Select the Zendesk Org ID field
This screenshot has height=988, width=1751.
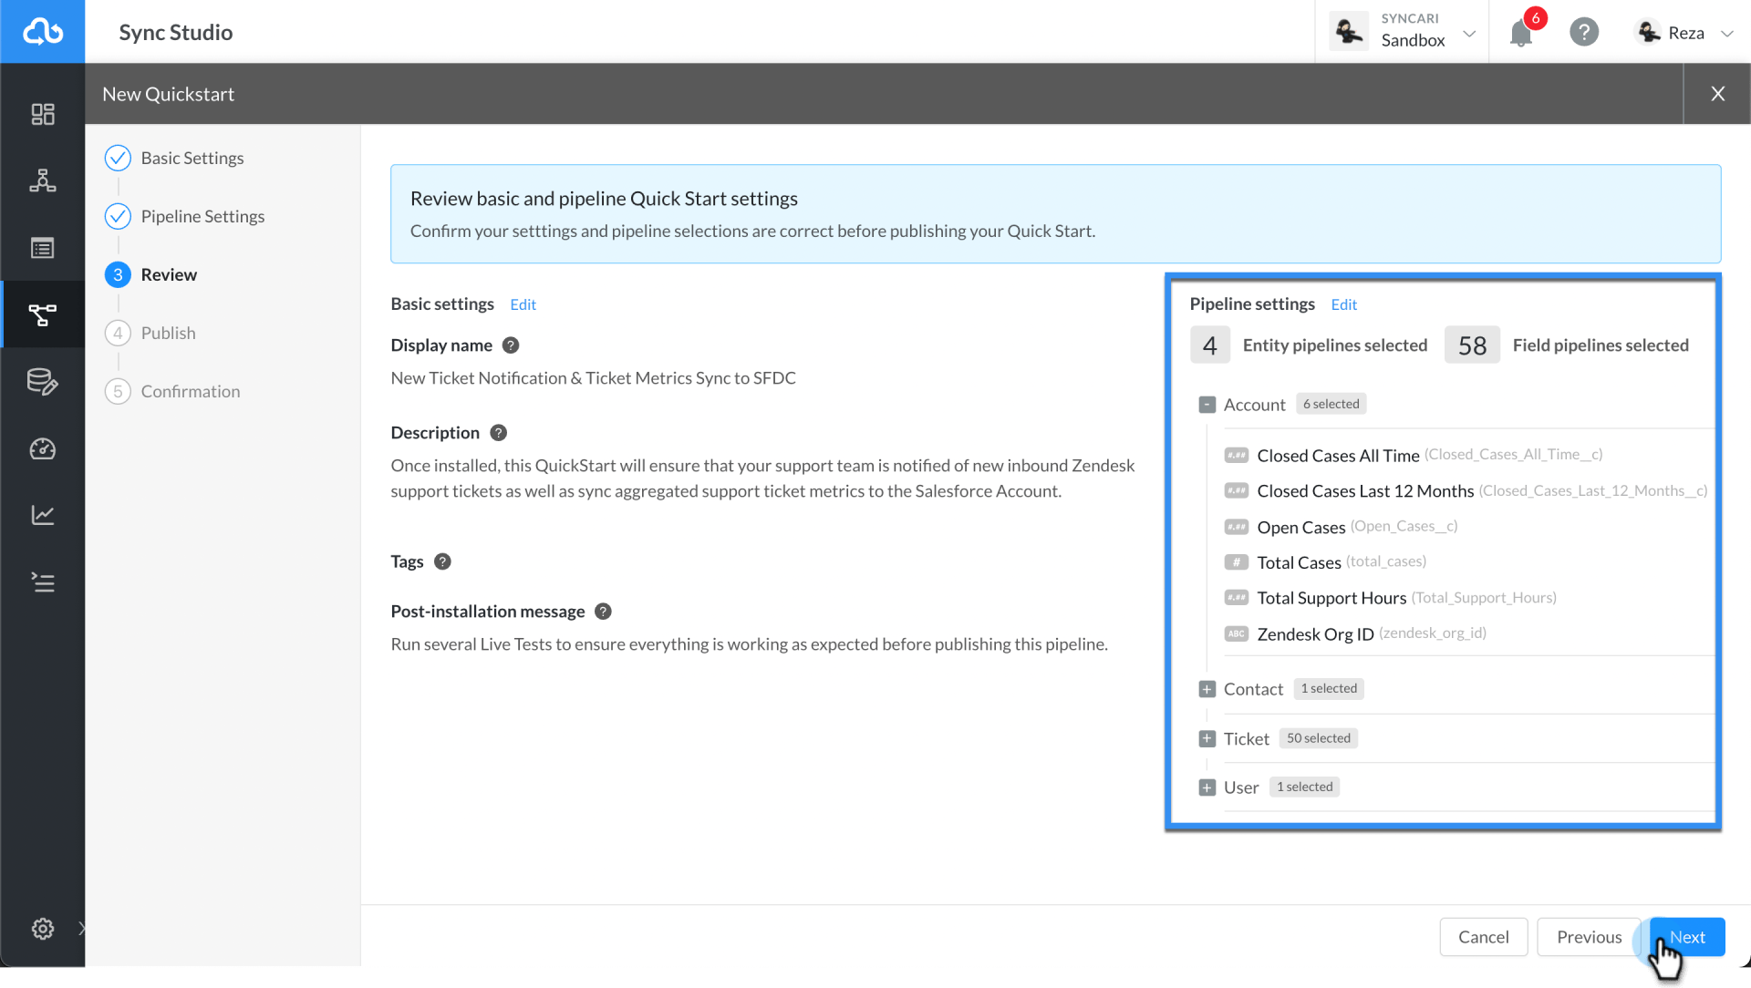(1315, 633)
